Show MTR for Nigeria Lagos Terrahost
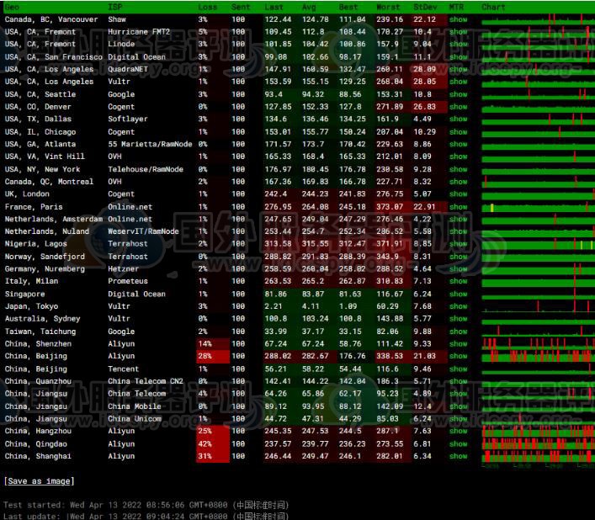595x520 pixels. (459, 244)
